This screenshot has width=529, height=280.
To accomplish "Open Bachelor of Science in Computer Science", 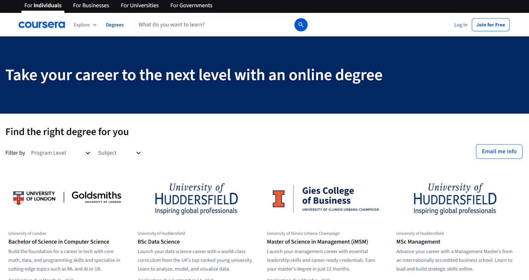I will click(59, 242).
